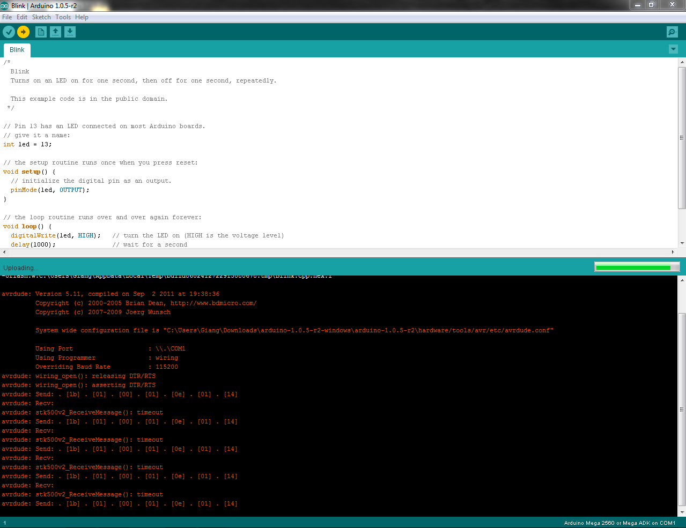Click 'Arduino Mega 2560 or Mega ADK on COM1' status

click(619, 523)
